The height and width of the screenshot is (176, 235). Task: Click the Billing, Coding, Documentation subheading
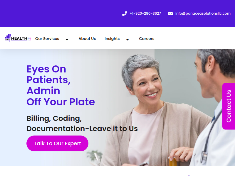(x=82, y=123)
